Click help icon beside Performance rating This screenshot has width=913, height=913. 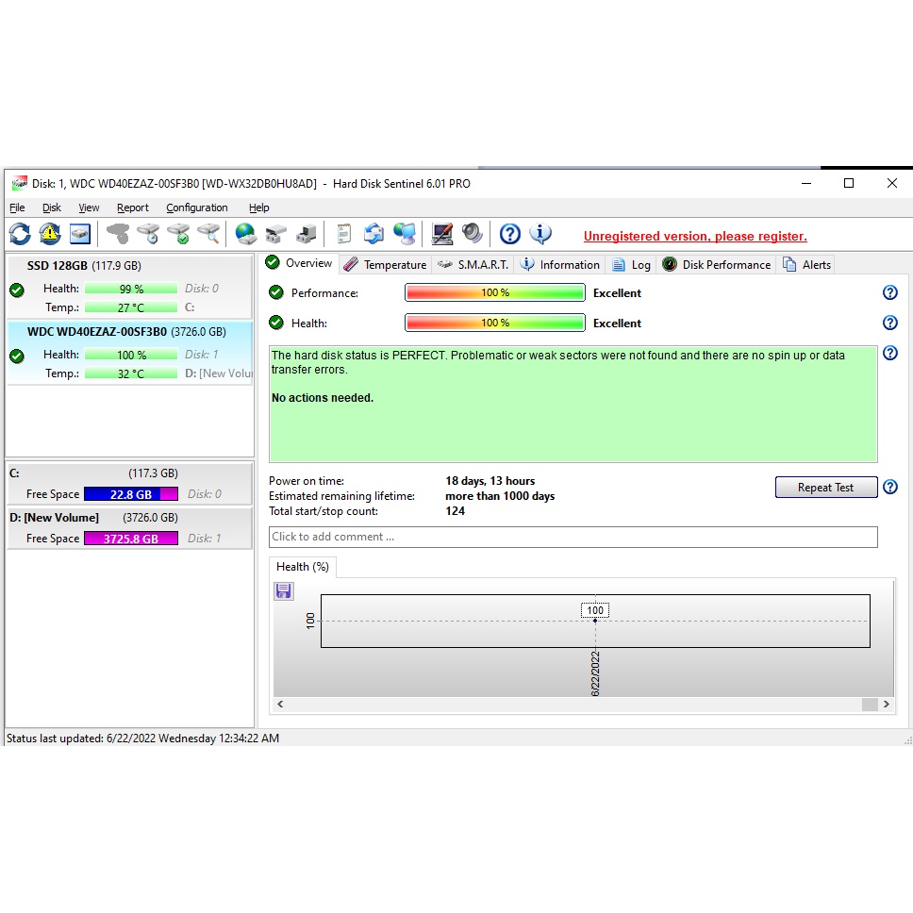tap(889, 293)
